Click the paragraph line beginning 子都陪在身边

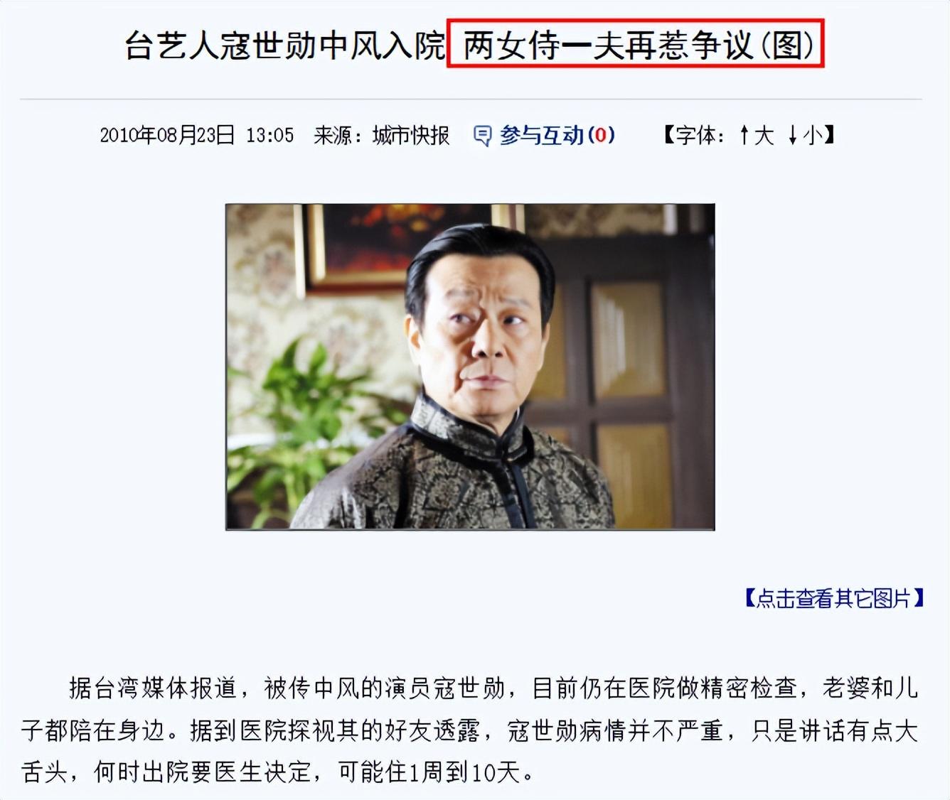tap(470, 730)
